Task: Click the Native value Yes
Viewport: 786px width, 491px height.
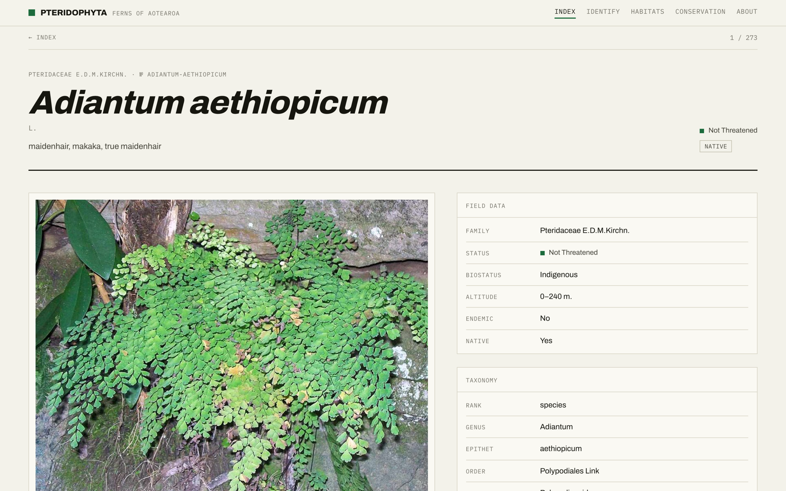Action: (546, 341)
